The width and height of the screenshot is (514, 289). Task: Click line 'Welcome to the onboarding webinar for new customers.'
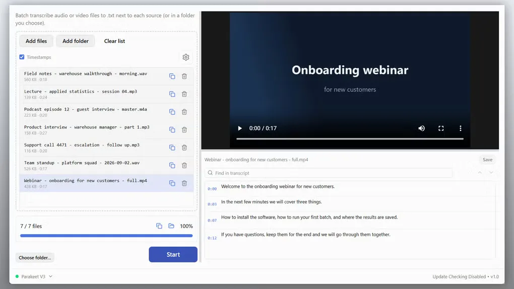pyautogui.click(x=278, y=186)
